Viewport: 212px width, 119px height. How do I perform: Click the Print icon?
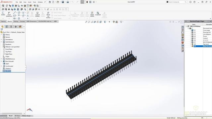pos(68,2)
